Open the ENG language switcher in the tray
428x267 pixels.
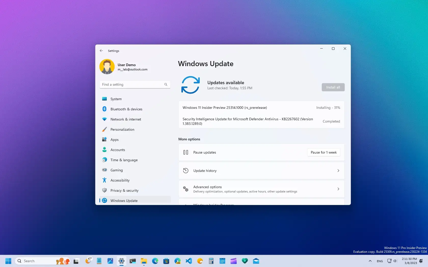pos(380,261)
